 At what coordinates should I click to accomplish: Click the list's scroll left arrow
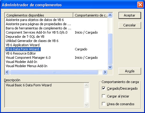[x=7, y=72]
